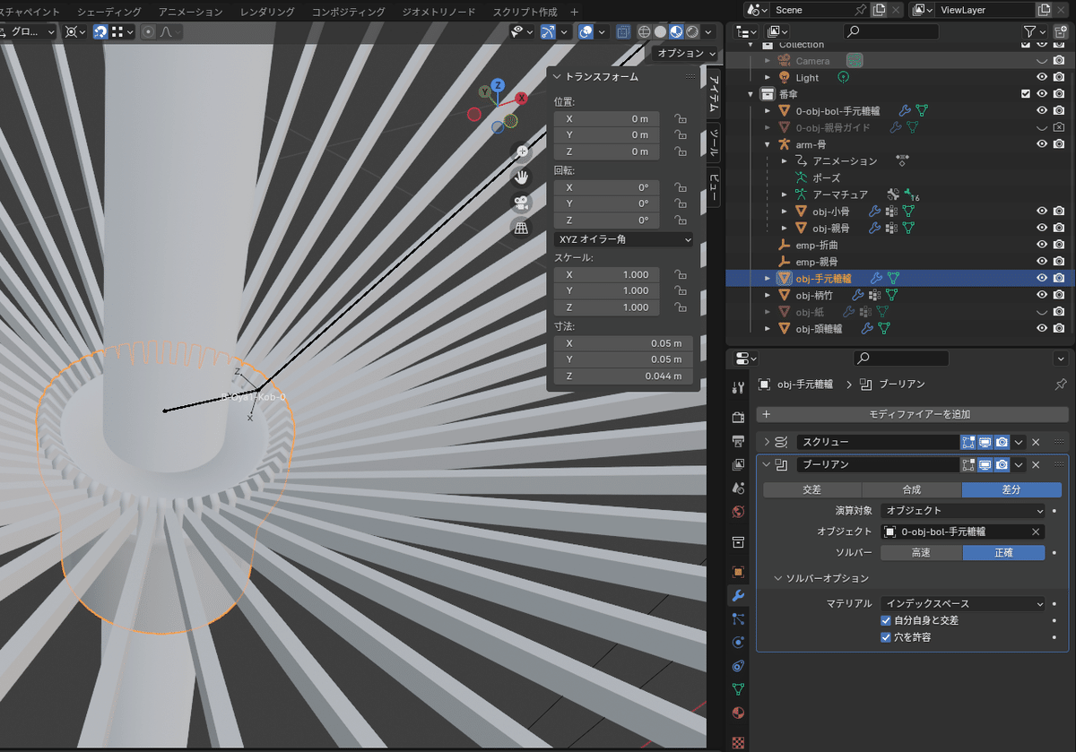1076x752 pixels.
Task: Select 合成 boolean operation
Action: tap(912, 489)
